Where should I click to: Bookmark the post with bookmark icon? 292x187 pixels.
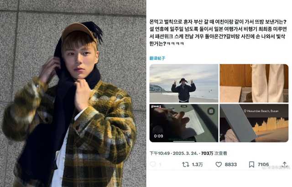[x=251, y=165]
